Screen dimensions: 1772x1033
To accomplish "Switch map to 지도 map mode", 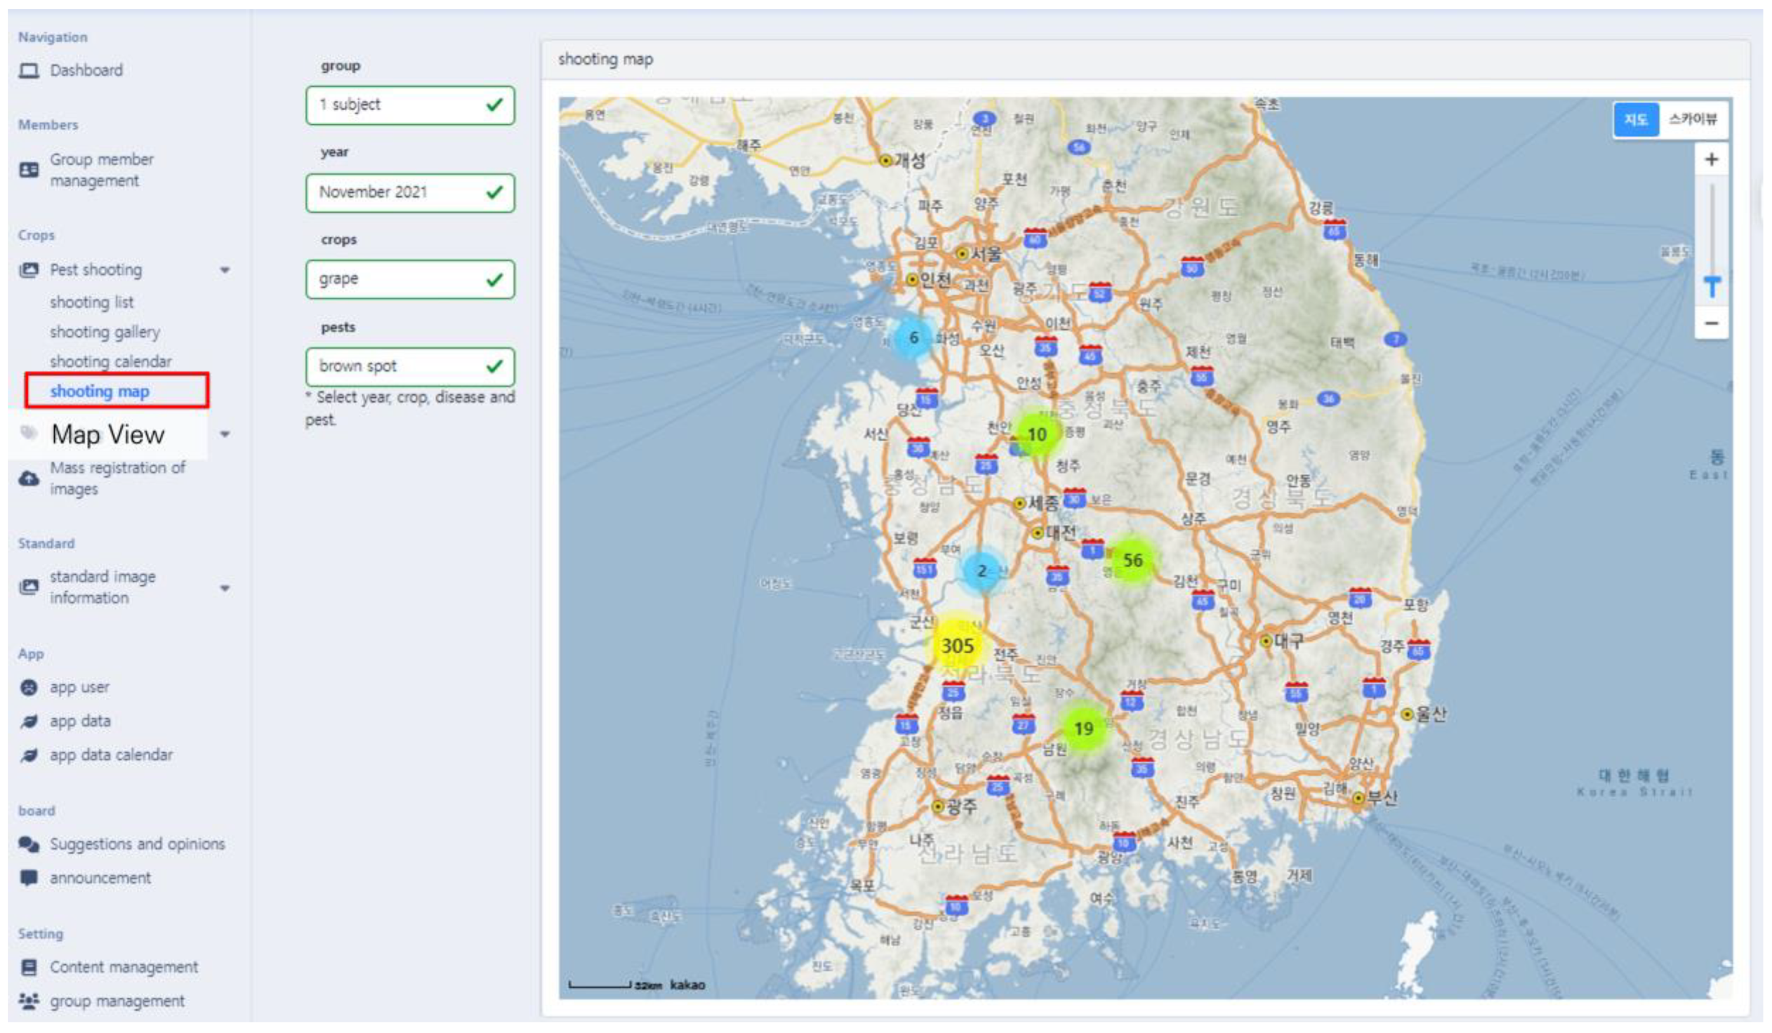I will [1636, 120].
